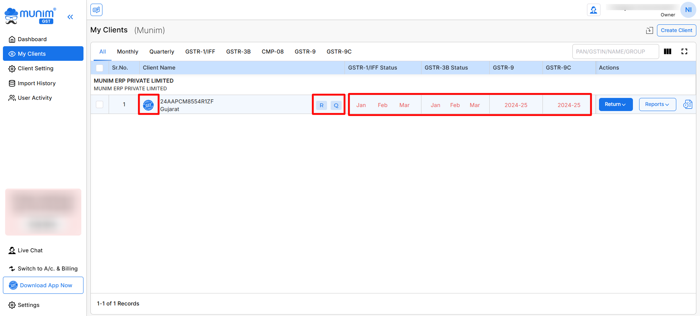This screenshot has height=316, width=700.
Task: Click the document icon after Reports button
Action: (x=688, y=104)
